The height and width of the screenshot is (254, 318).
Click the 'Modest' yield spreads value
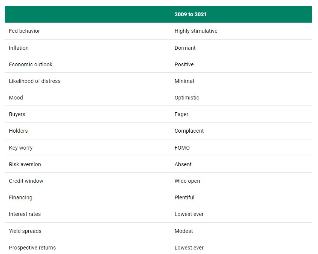click(184, 231)
